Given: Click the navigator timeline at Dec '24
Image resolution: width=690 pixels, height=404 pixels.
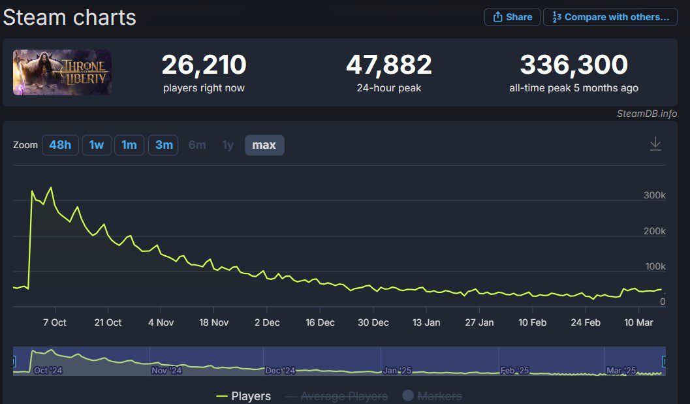Looking at the screenshot, I should (281, 370).
